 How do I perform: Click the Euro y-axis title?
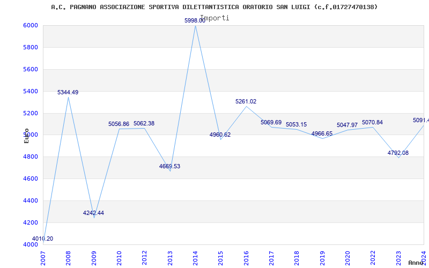[26, 136]
